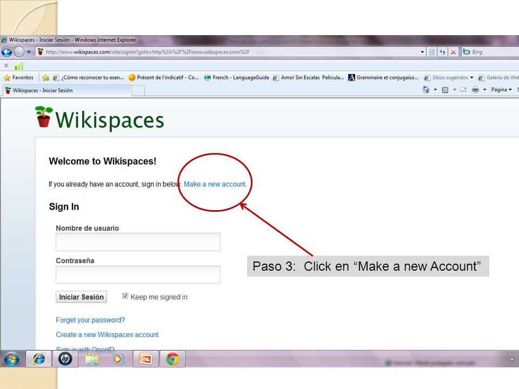Launch Google Chrome from the taskbar
This screenshot has width=519, height=389.
[x=172, y=359]
